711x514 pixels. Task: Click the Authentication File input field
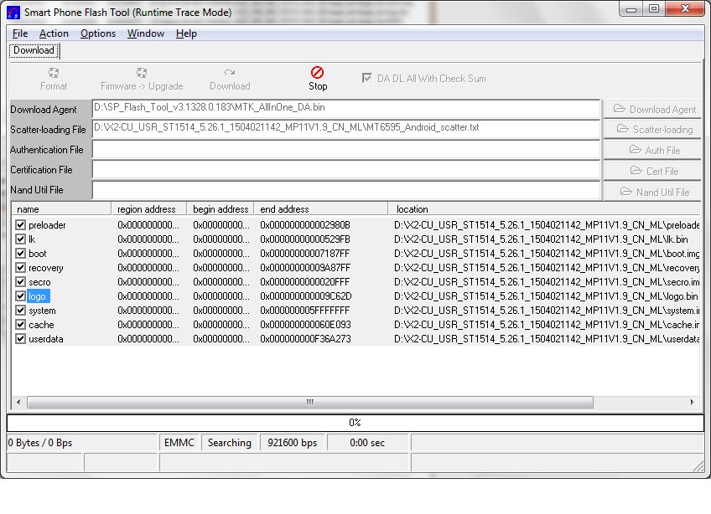tap(345, 150)
